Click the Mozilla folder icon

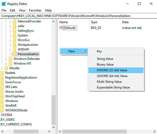(x=6, y=68)
